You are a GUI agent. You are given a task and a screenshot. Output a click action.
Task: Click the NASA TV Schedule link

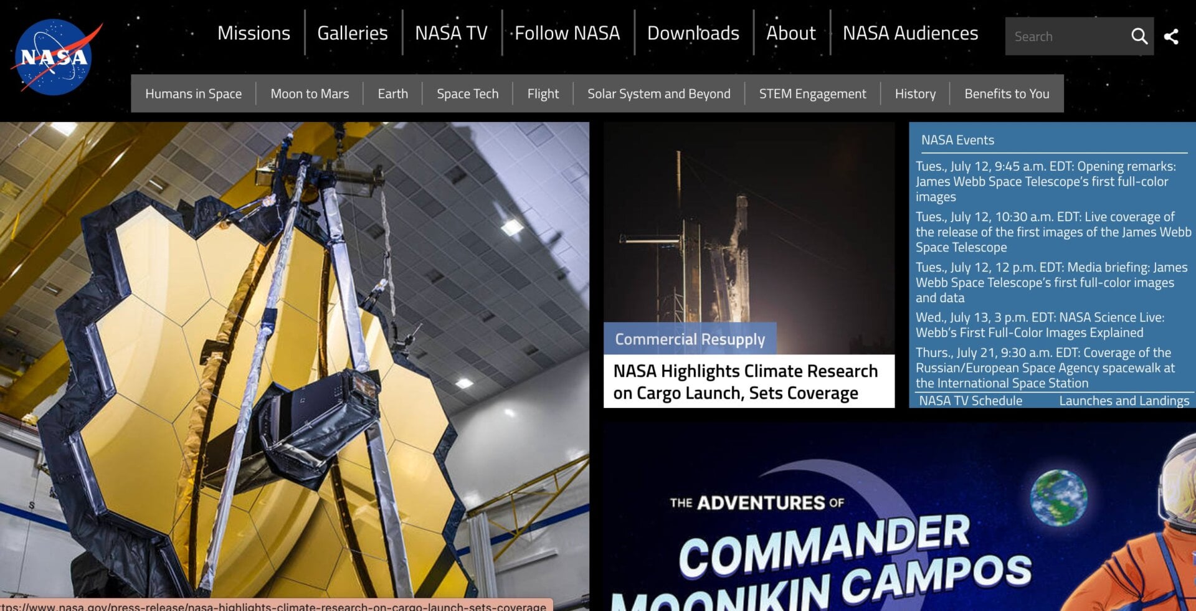(x=971, y=400)
